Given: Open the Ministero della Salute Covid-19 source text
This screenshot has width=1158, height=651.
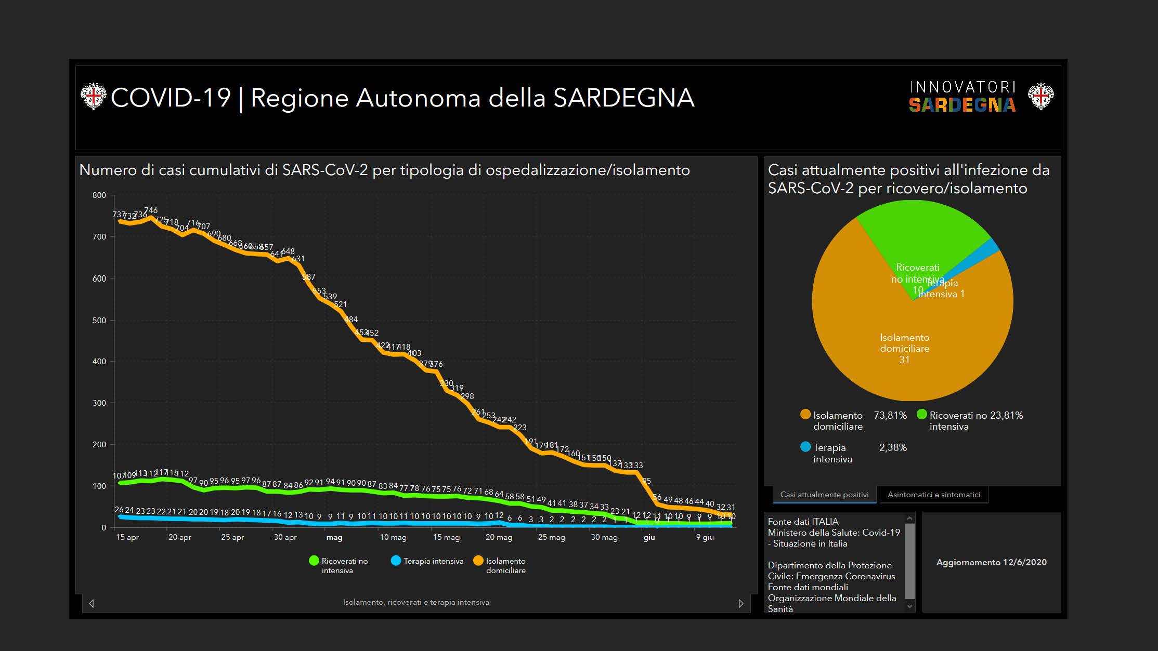Looking at the screenshot, I should [834, 533].
